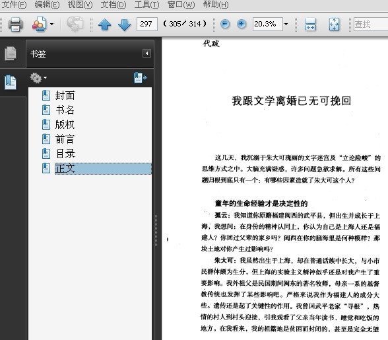Select fit full page icon
The height and width of the screenshot is (340, 388).
[x=334, y=24]
